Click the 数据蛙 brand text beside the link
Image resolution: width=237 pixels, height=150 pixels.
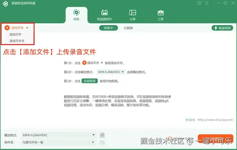pos(190,120)
